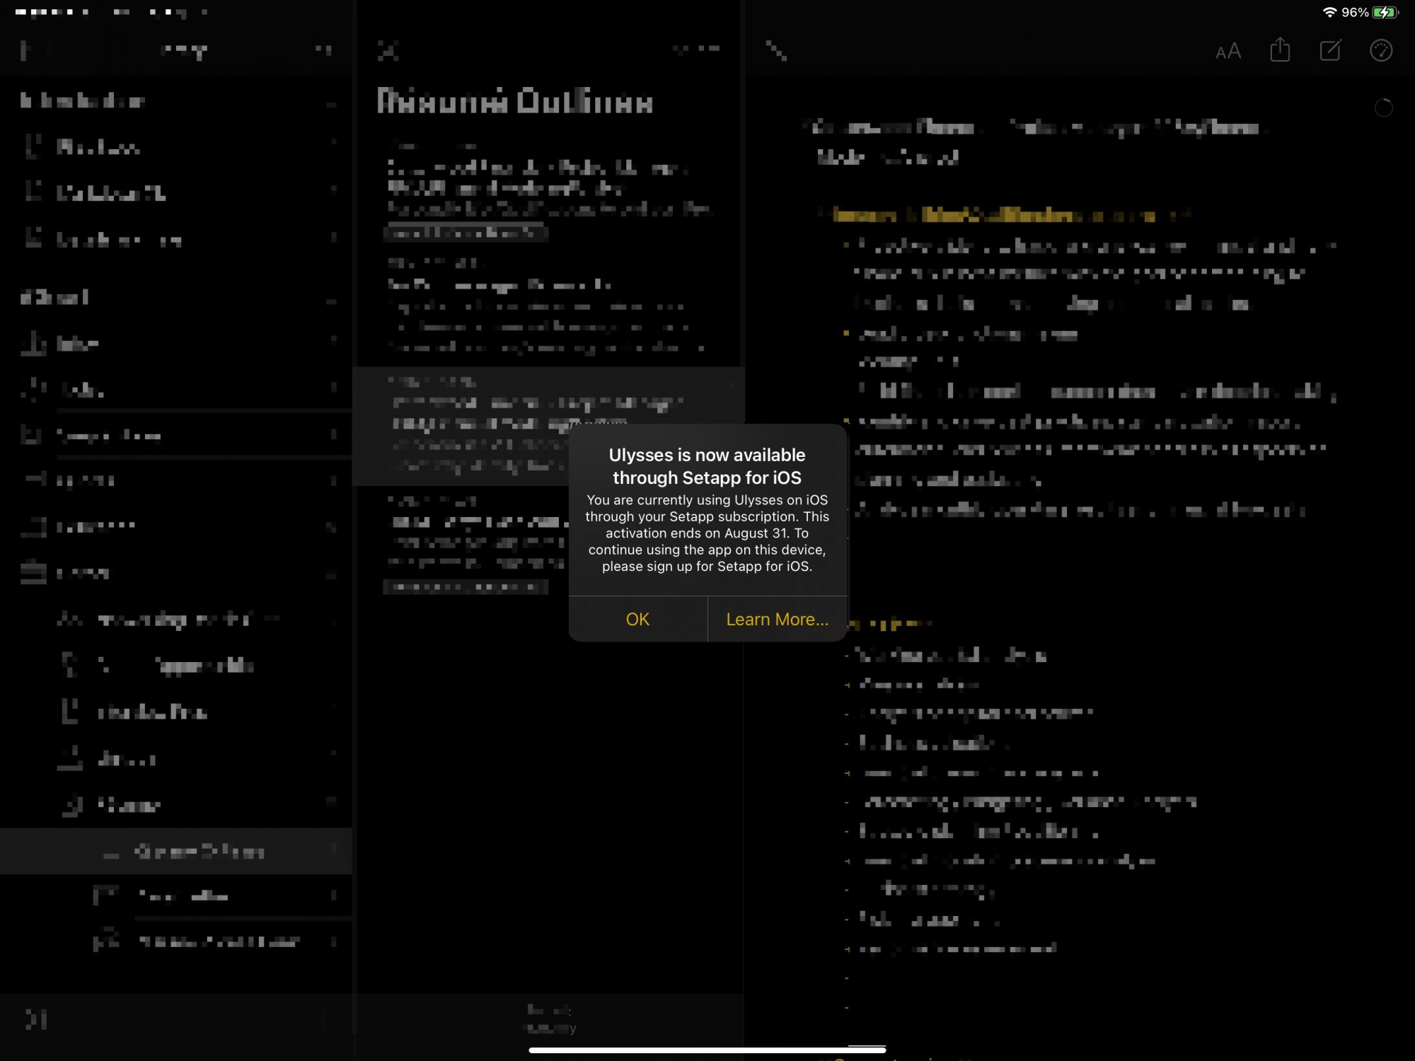Tap the goal progress circle in the editor
1415x1061 pixels.
1383,108
